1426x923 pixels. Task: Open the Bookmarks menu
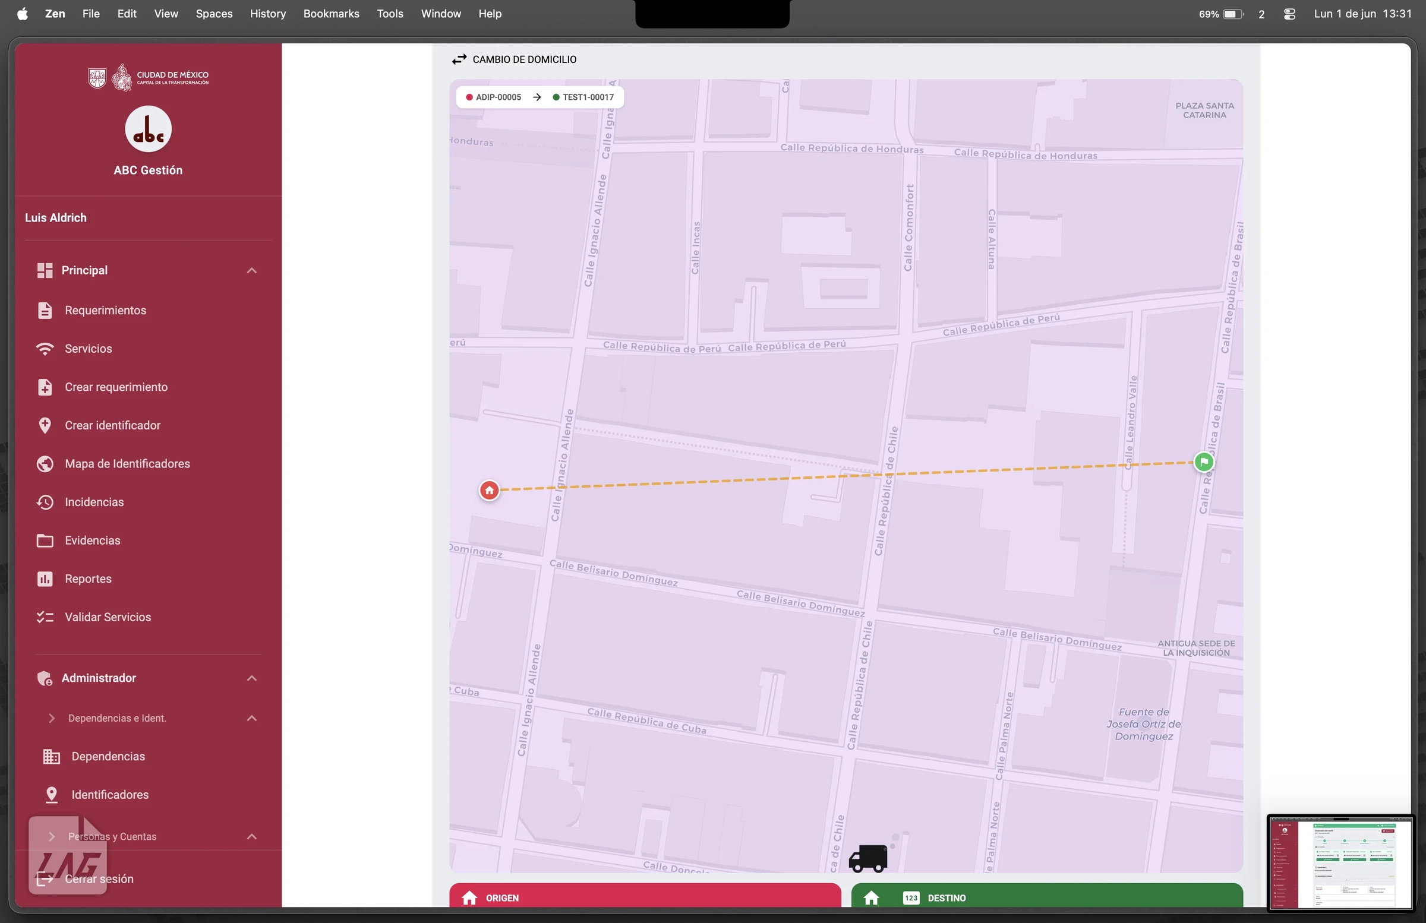tap(331, 14)
